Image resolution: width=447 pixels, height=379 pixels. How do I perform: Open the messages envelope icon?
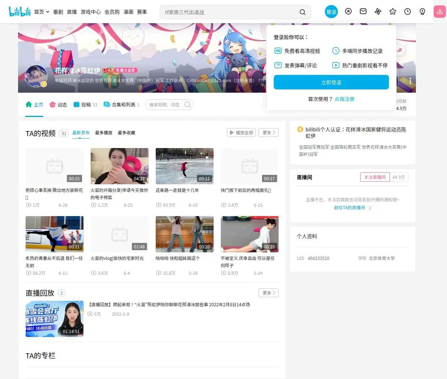(363, 12)
